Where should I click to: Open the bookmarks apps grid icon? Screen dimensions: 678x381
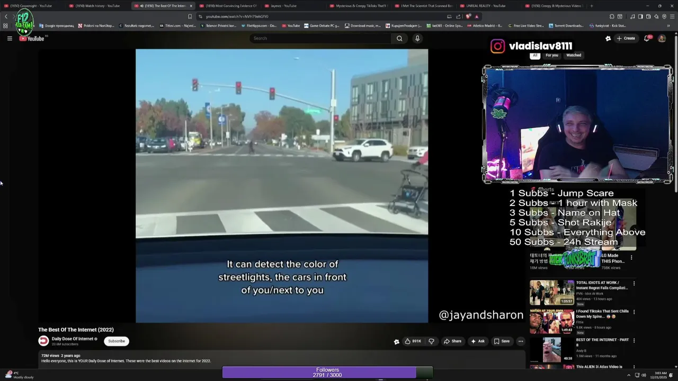5,25
